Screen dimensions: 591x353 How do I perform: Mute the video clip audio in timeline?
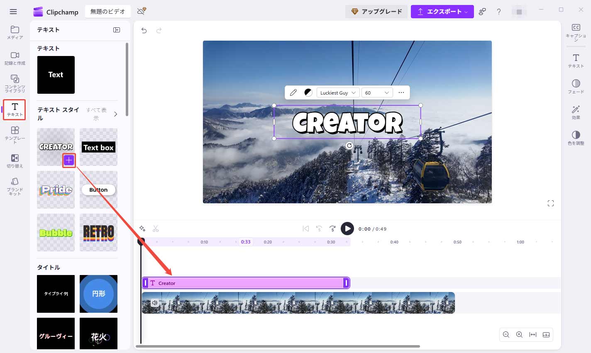click(x=154, y=303)
